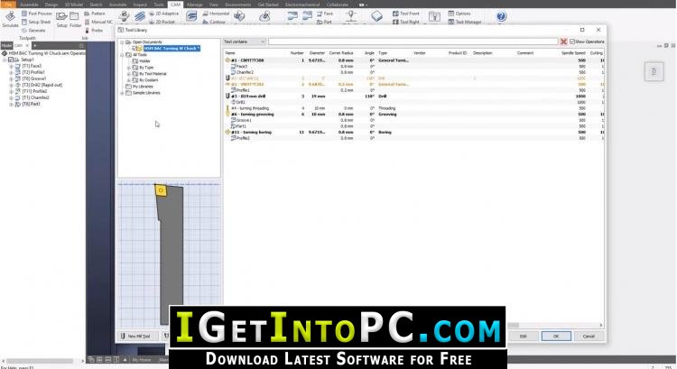
Task: Select the My Libraries tree item
Action: [143, 87]
